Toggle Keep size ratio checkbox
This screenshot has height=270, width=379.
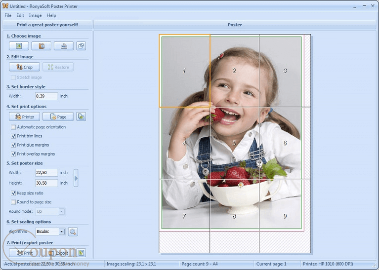(x=13, y=193)
